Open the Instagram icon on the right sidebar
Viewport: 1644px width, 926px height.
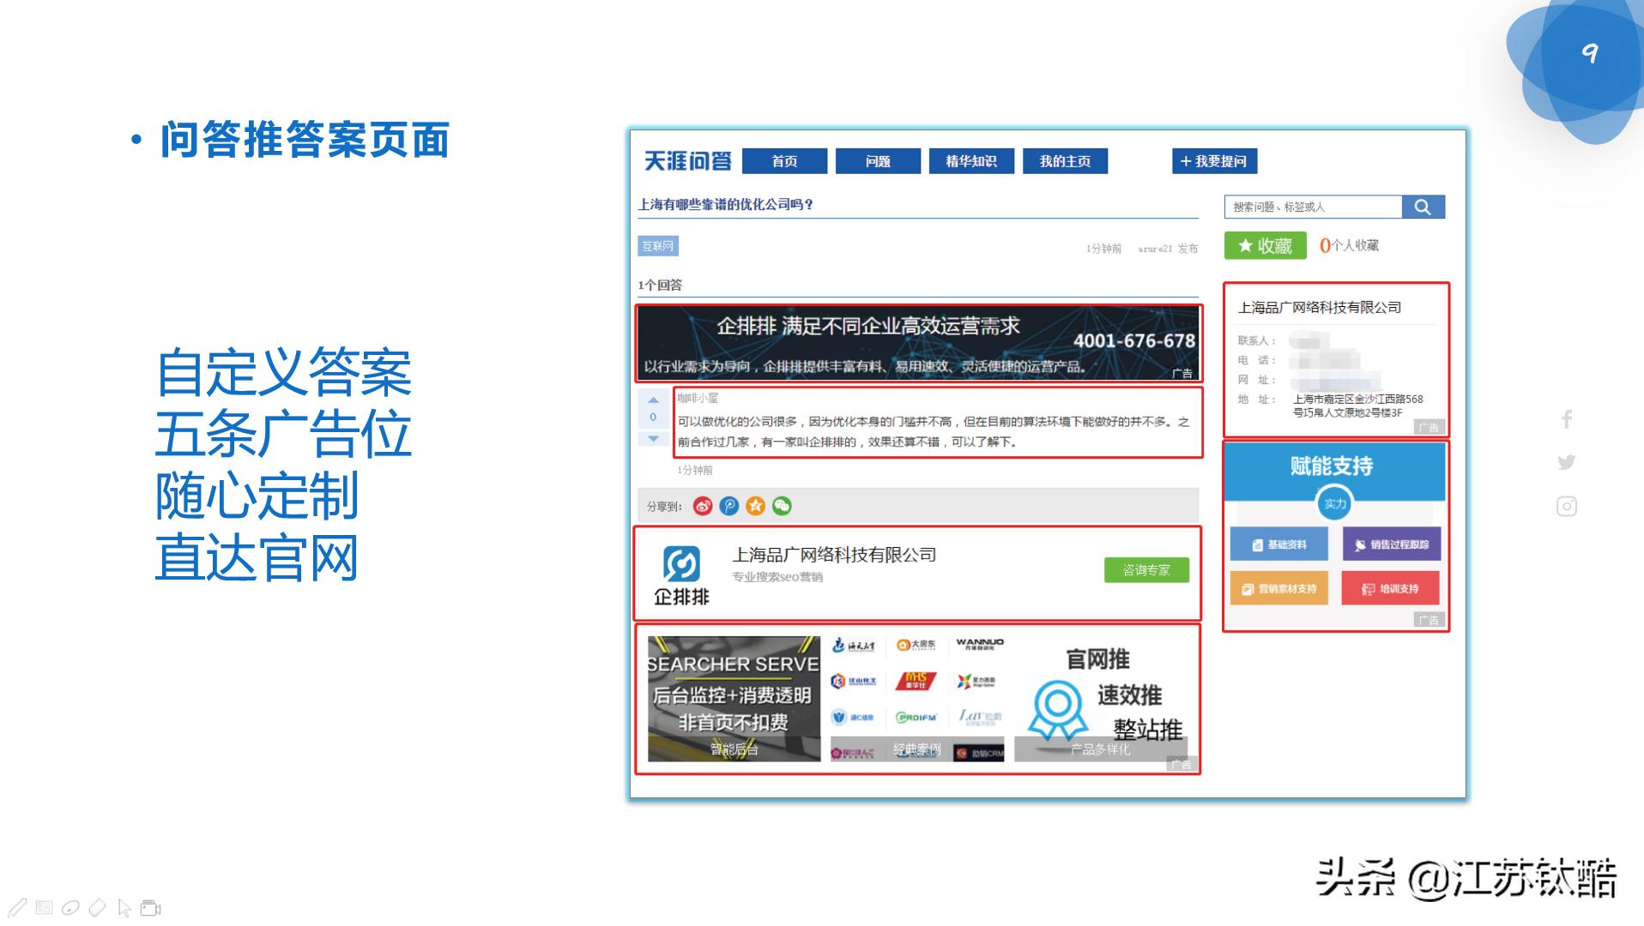pyautogui.click(x=1568, y=506)
